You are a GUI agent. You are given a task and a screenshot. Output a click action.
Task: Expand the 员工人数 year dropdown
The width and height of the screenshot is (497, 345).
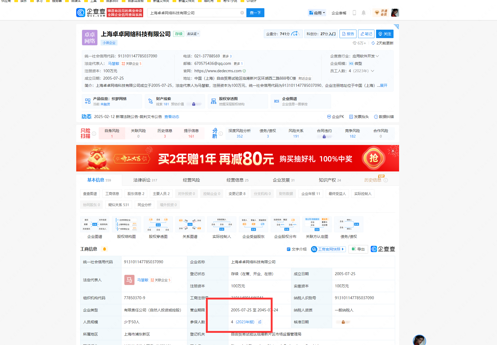coord(372,71)
